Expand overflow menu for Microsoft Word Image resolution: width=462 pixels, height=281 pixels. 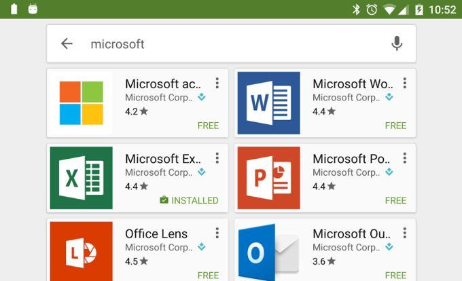[404, 83]
